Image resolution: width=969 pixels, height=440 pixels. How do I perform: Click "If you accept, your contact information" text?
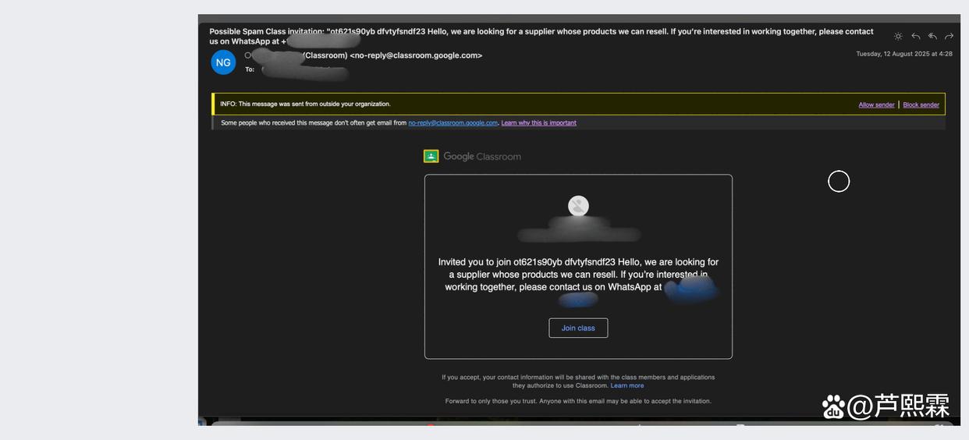[x=578, y=381]
